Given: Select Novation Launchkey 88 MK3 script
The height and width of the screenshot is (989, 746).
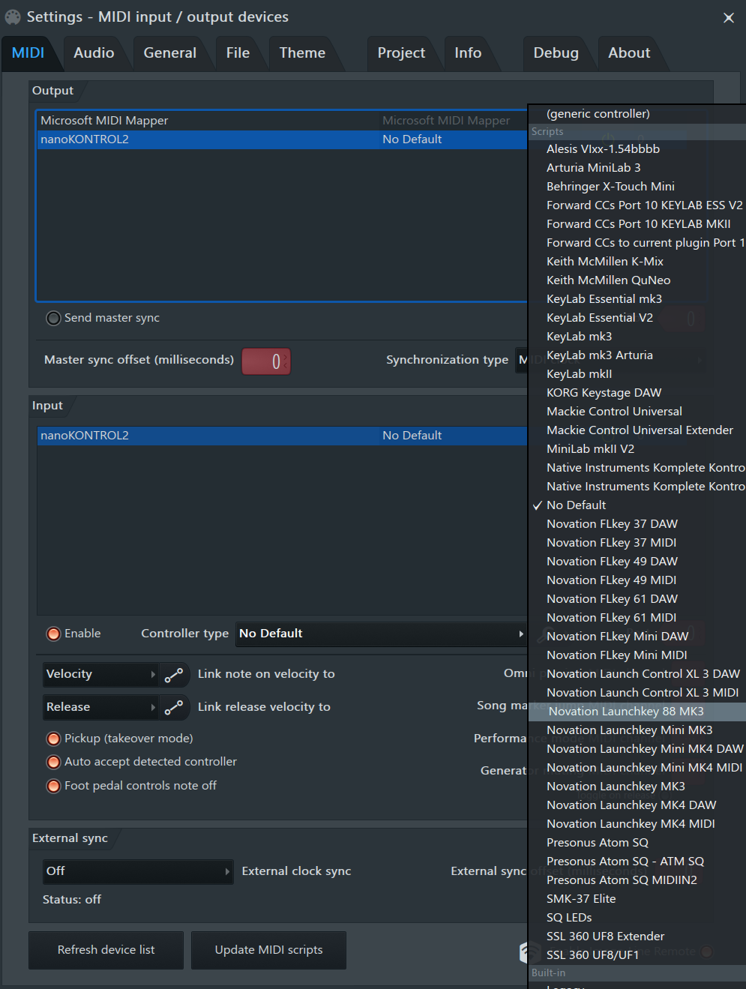Looking at the screenshot, I should coord(625,712).
